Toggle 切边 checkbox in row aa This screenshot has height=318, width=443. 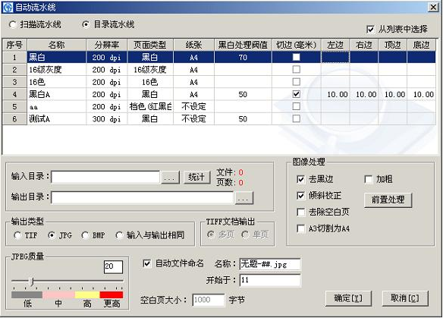coord(296,106)
